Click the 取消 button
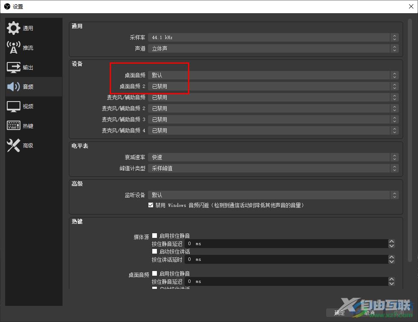Screen dimensions: 418x322 click(x=370, y=313)
